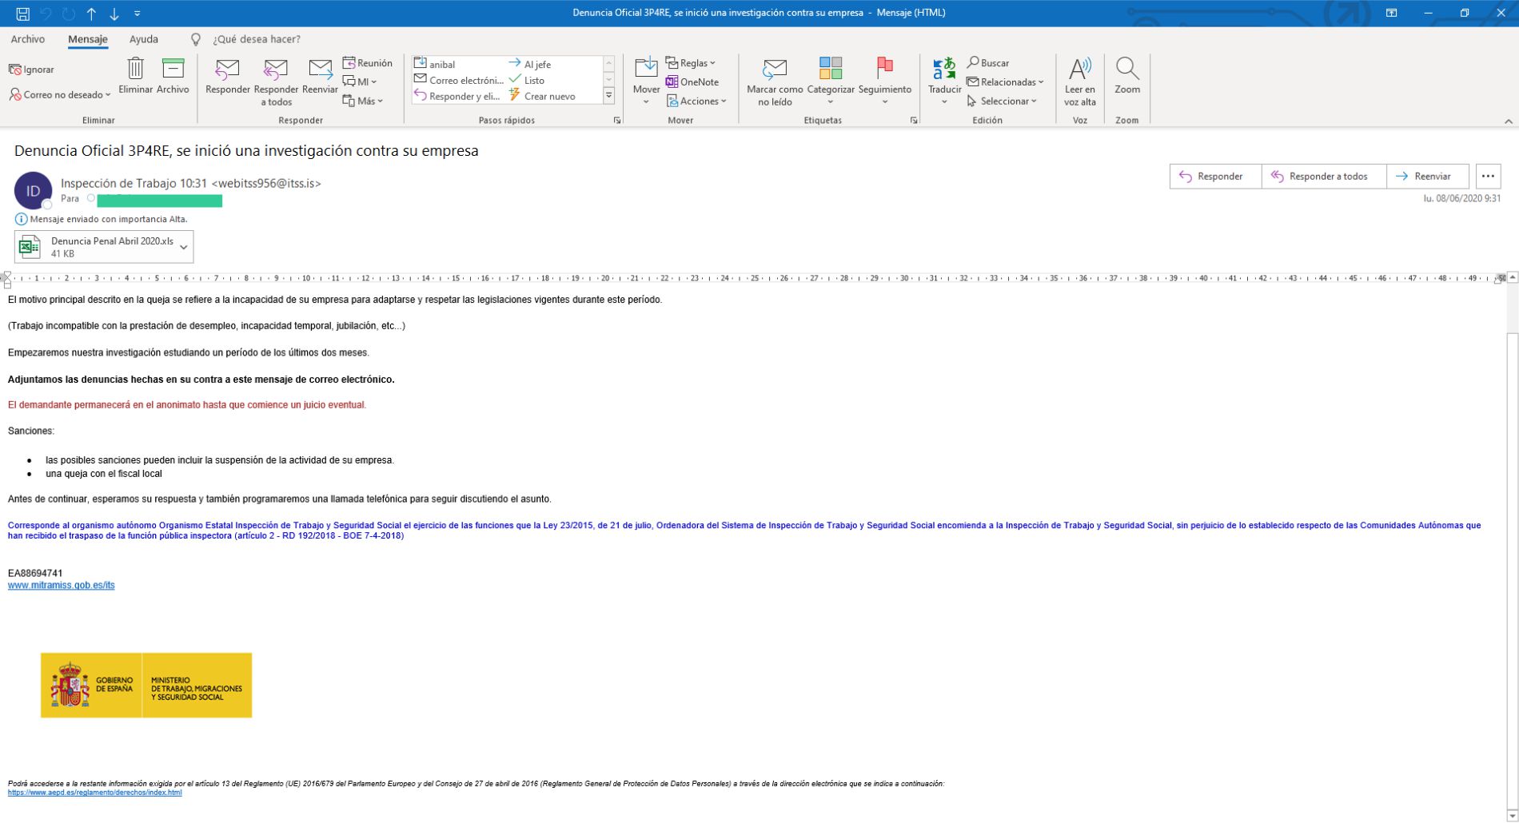This screenshot has width=1519, height=823.
Task: Expand Correo no deseado dropdown
Action: coord(61,94)
